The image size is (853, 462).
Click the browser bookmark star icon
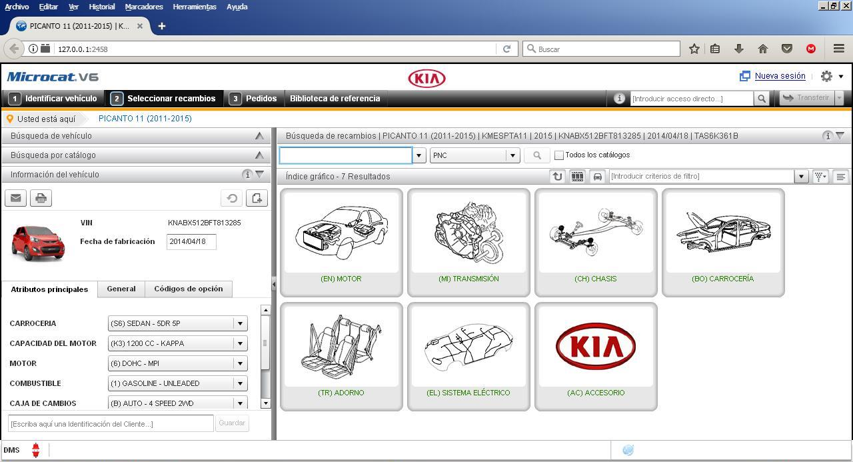694,49
